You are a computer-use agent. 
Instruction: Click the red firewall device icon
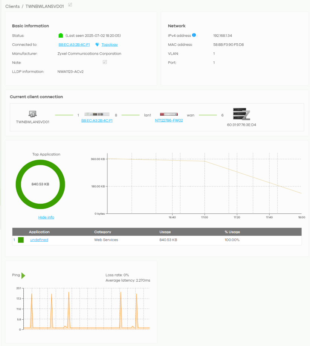(168, 114)
